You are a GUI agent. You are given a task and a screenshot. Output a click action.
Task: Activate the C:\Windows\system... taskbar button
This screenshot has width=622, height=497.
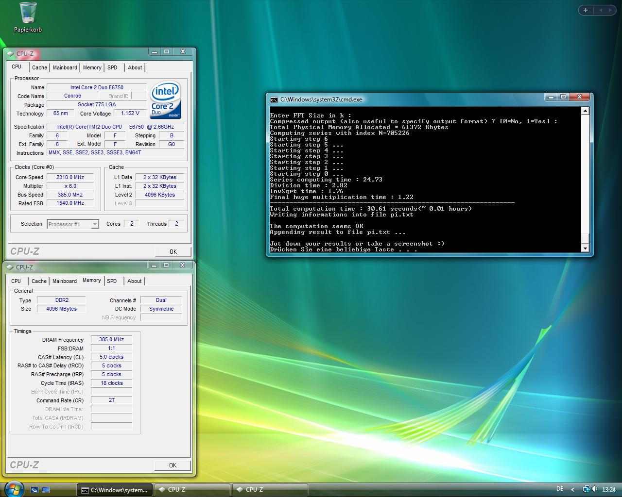[115, 490]
